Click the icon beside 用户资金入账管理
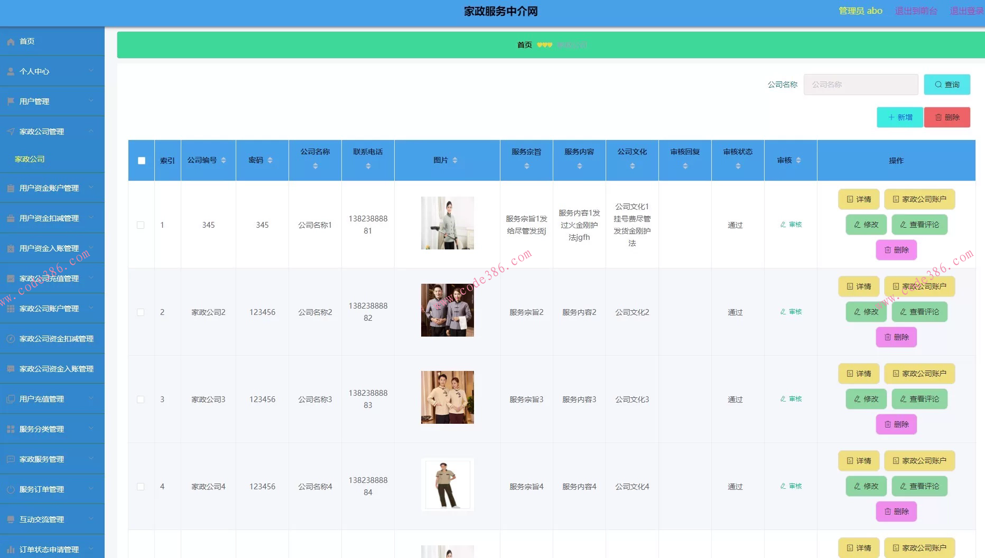The height and width of the screenshot is (558, 985). [x=11, y=248]
